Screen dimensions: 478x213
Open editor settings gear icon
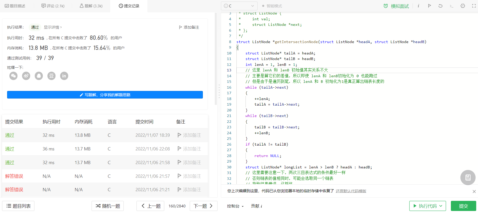pyautogui.click(x=463, y=6)
